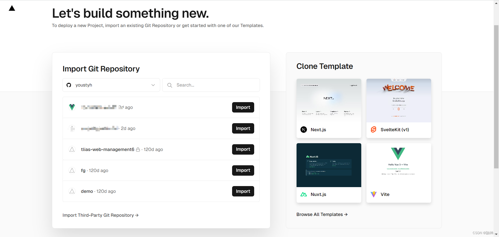Image resolution: width=499 pixels, height=237 pixels.
Task: Select the Next.js template label
Action: pos(318,130)
